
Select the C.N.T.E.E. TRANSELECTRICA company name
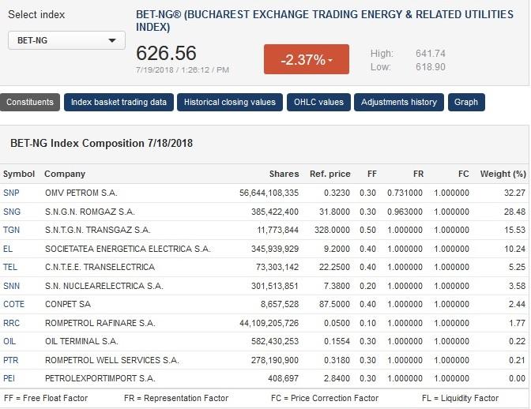[100, 267]
